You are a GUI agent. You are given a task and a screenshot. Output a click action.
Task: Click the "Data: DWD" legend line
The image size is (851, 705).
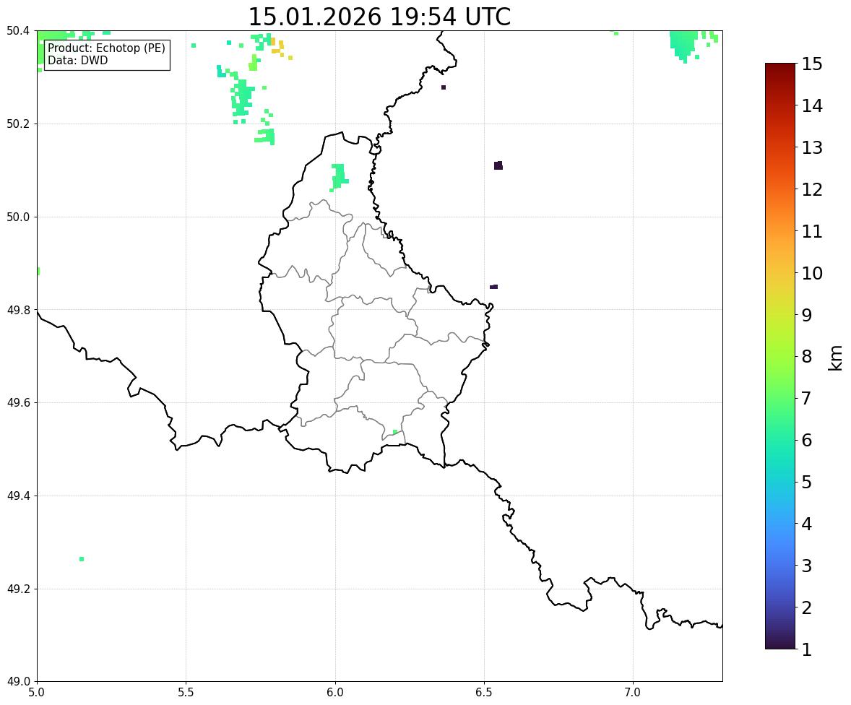tap(77, 60)
